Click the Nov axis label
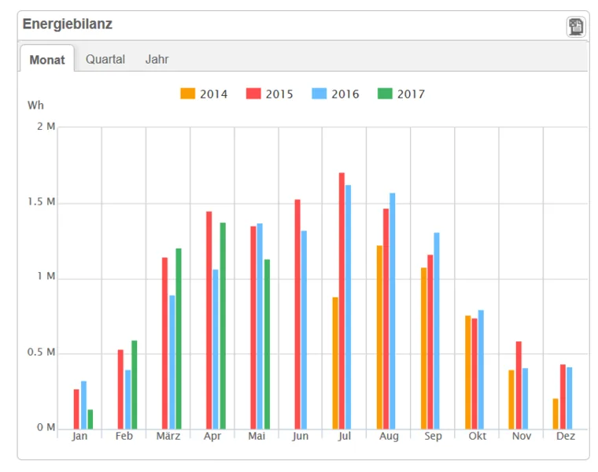 pyautogui.click(x=522, y=436)
